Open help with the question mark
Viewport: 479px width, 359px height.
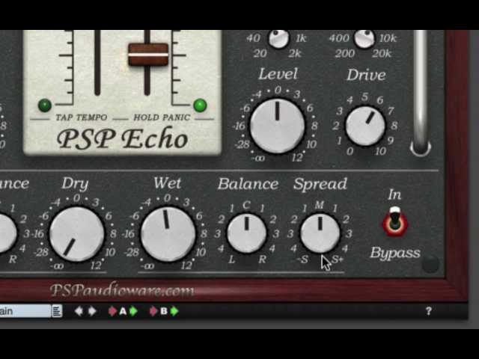tap(429, 311)
